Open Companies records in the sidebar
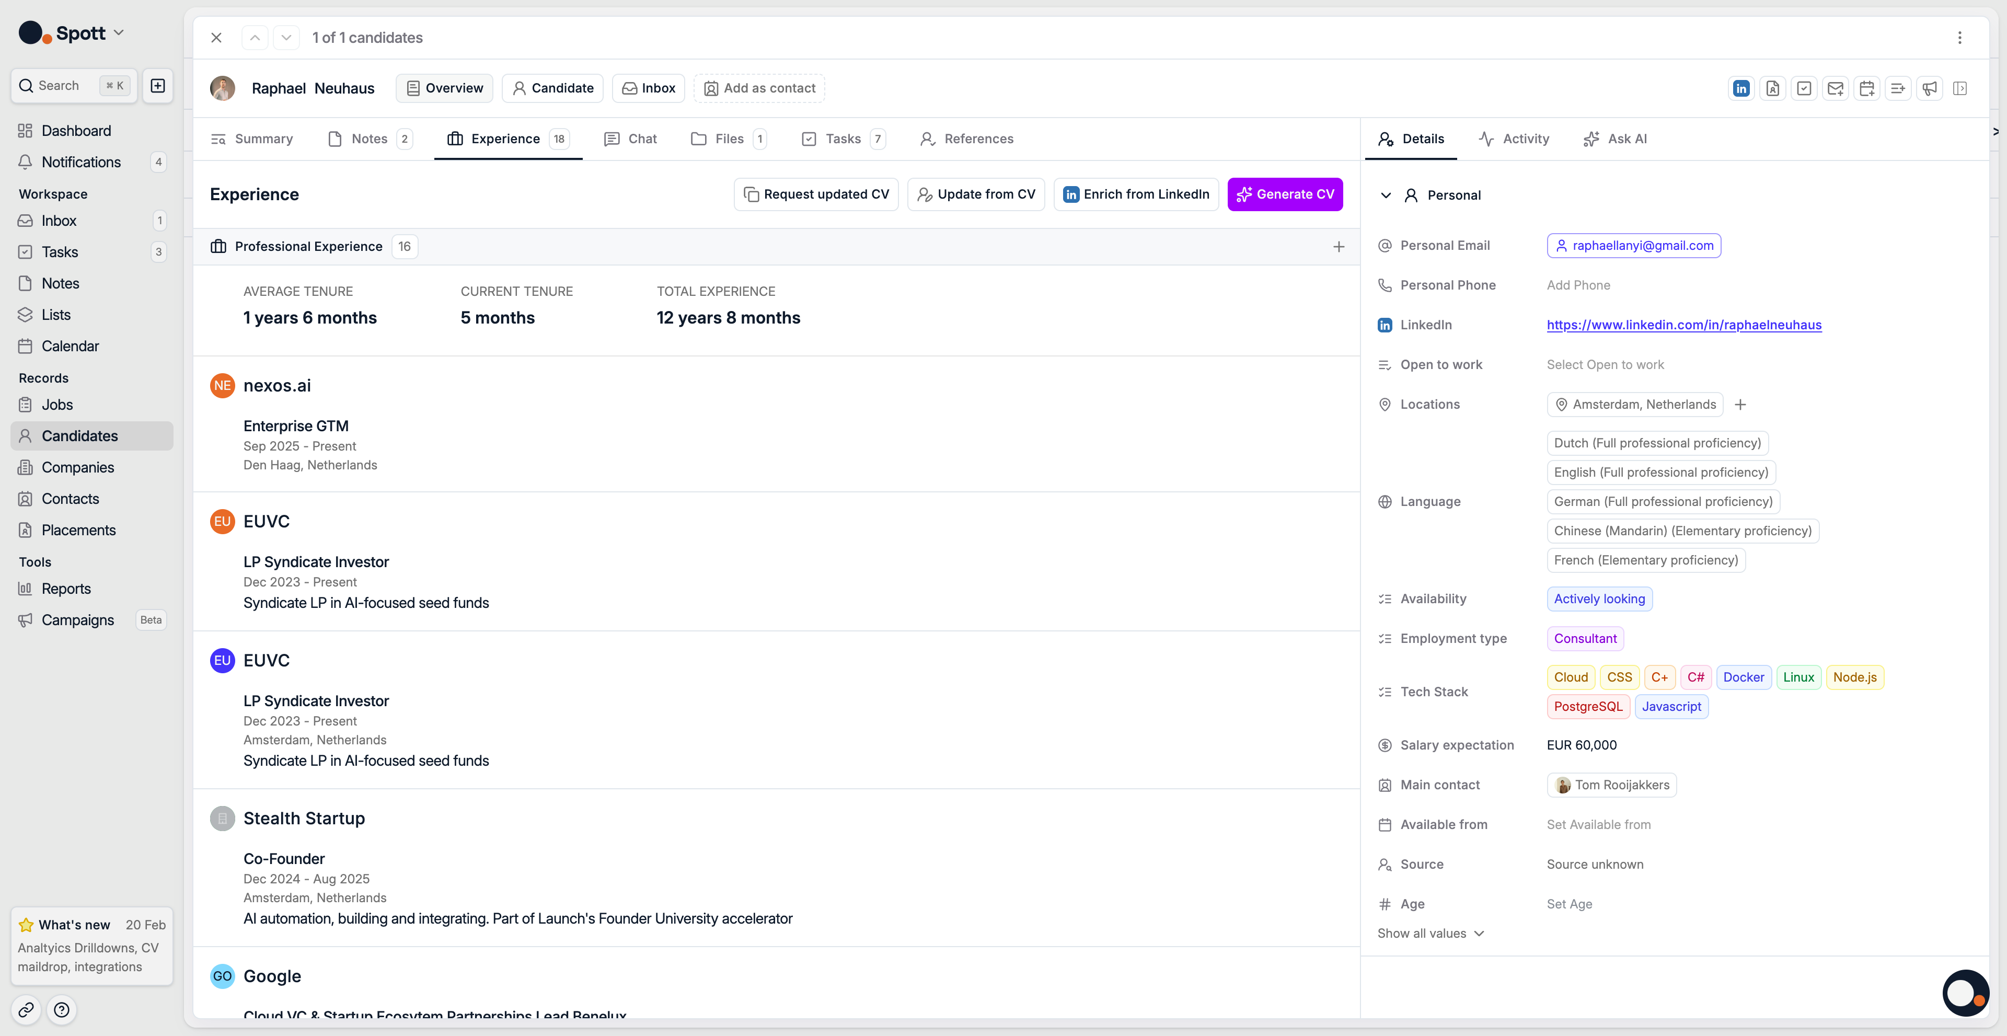The image size is (2007, 1036). 92,467
